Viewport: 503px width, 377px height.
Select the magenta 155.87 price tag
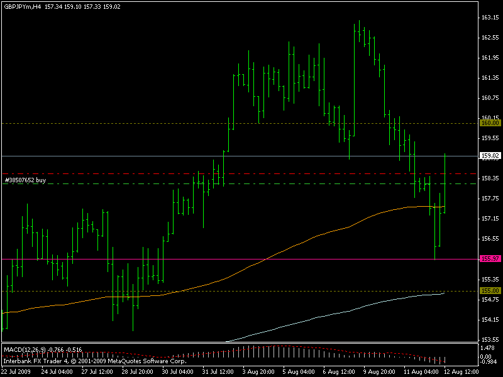[490, 259]
